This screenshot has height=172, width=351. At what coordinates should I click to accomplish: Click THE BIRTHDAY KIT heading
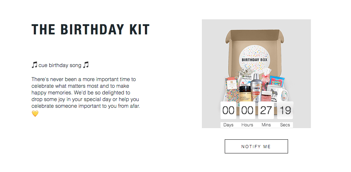click(x=90, y=29)
